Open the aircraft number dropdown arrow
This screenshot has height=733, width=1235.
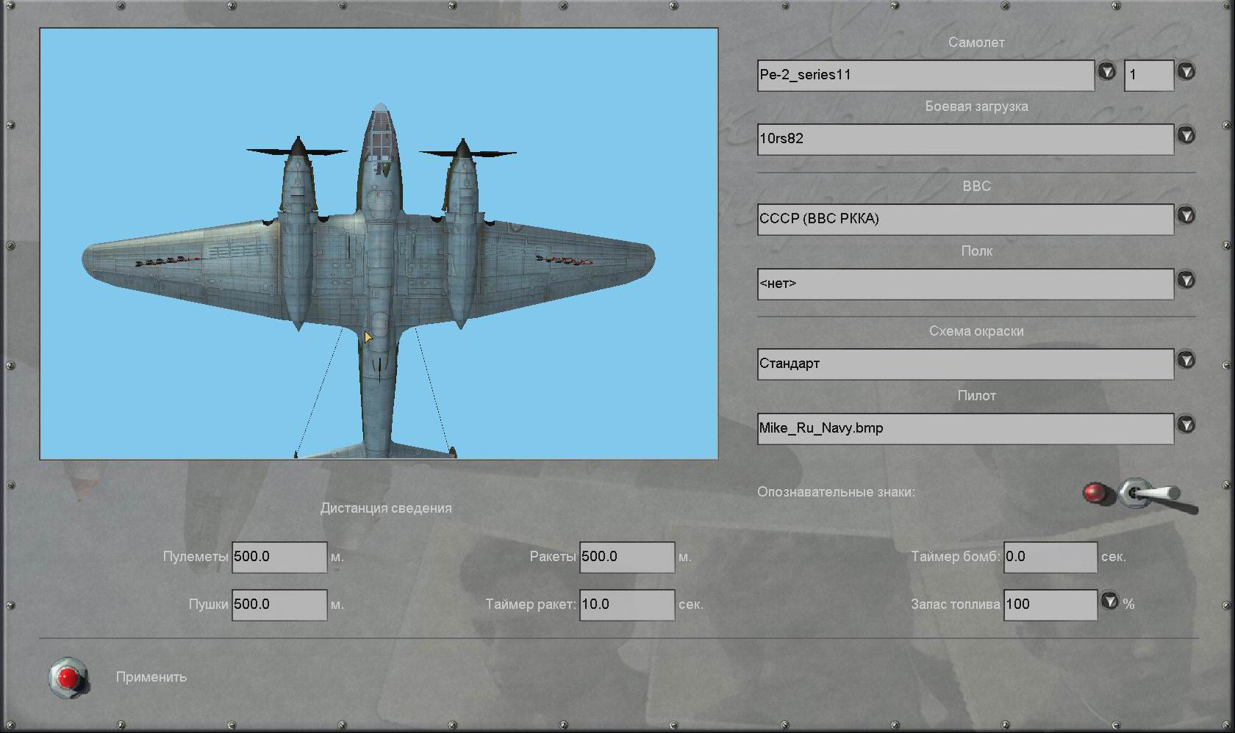click(1186, 72)
